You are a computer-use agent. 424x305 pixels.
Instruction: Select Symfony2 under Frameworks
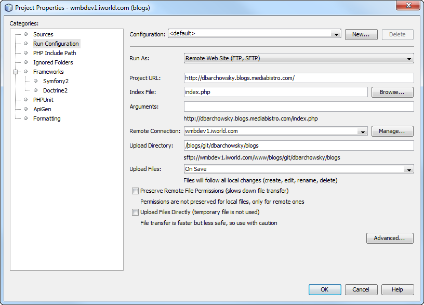click(x=56, y=81)
